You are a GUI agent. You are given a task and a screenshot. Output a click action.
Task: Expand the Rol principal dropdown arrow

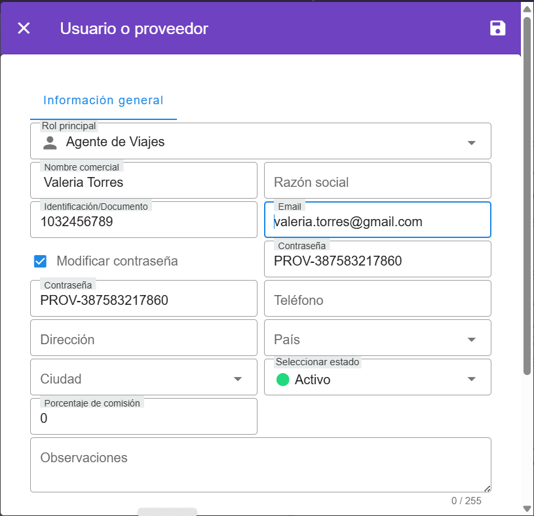[x=471, y=143]
